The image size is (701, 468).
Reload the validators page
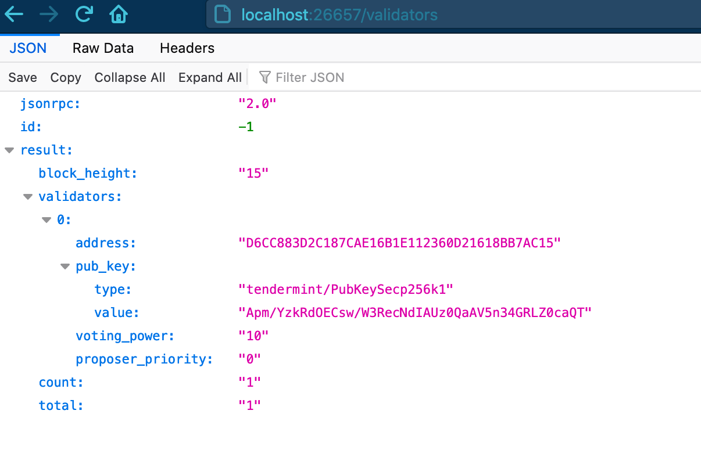pyautogui.click(x=84, y=15)
